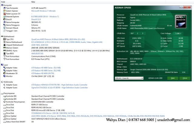Click the Core Voltage 1.280 V field
The image size is (194, 124).
(178, 33)
